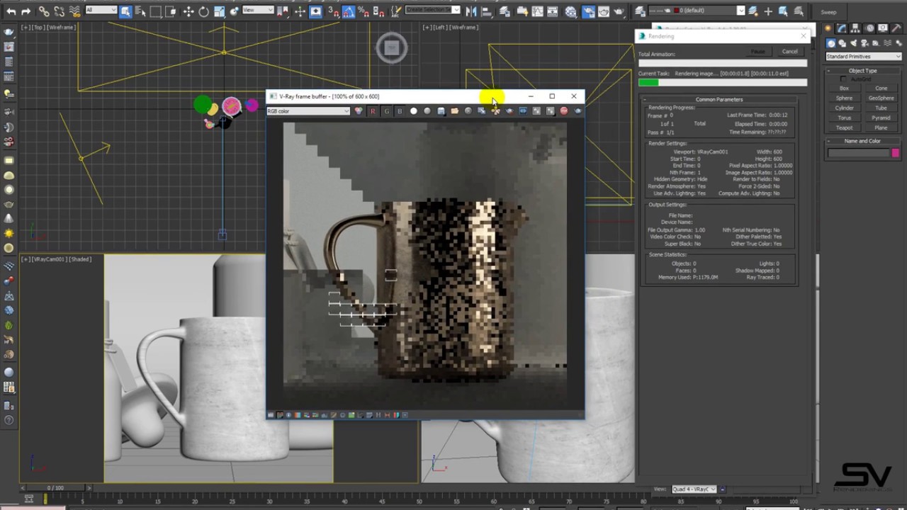Viewport: 907px width, 510px height.
Task: Toggle the red channel R button
Action: point(373,111)
